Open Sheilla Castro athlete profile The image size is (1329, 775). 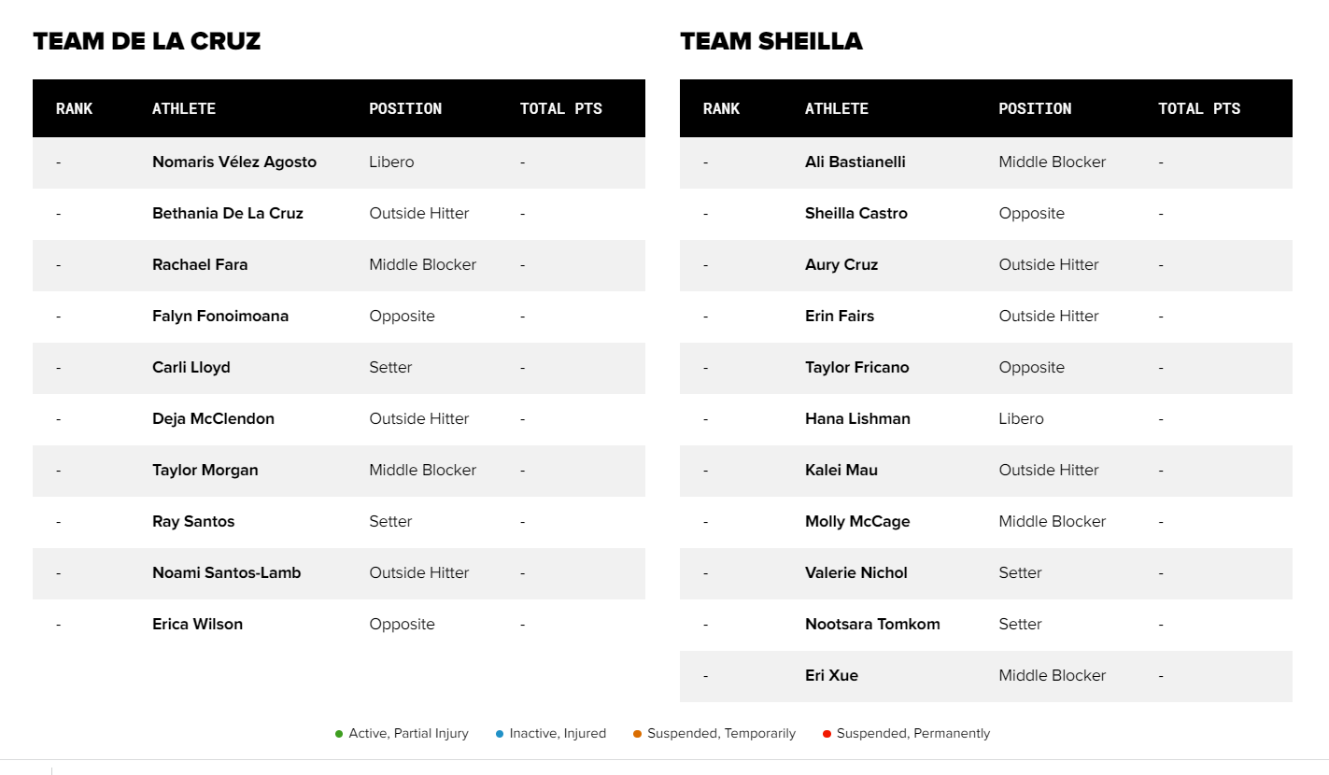[855, 213]
